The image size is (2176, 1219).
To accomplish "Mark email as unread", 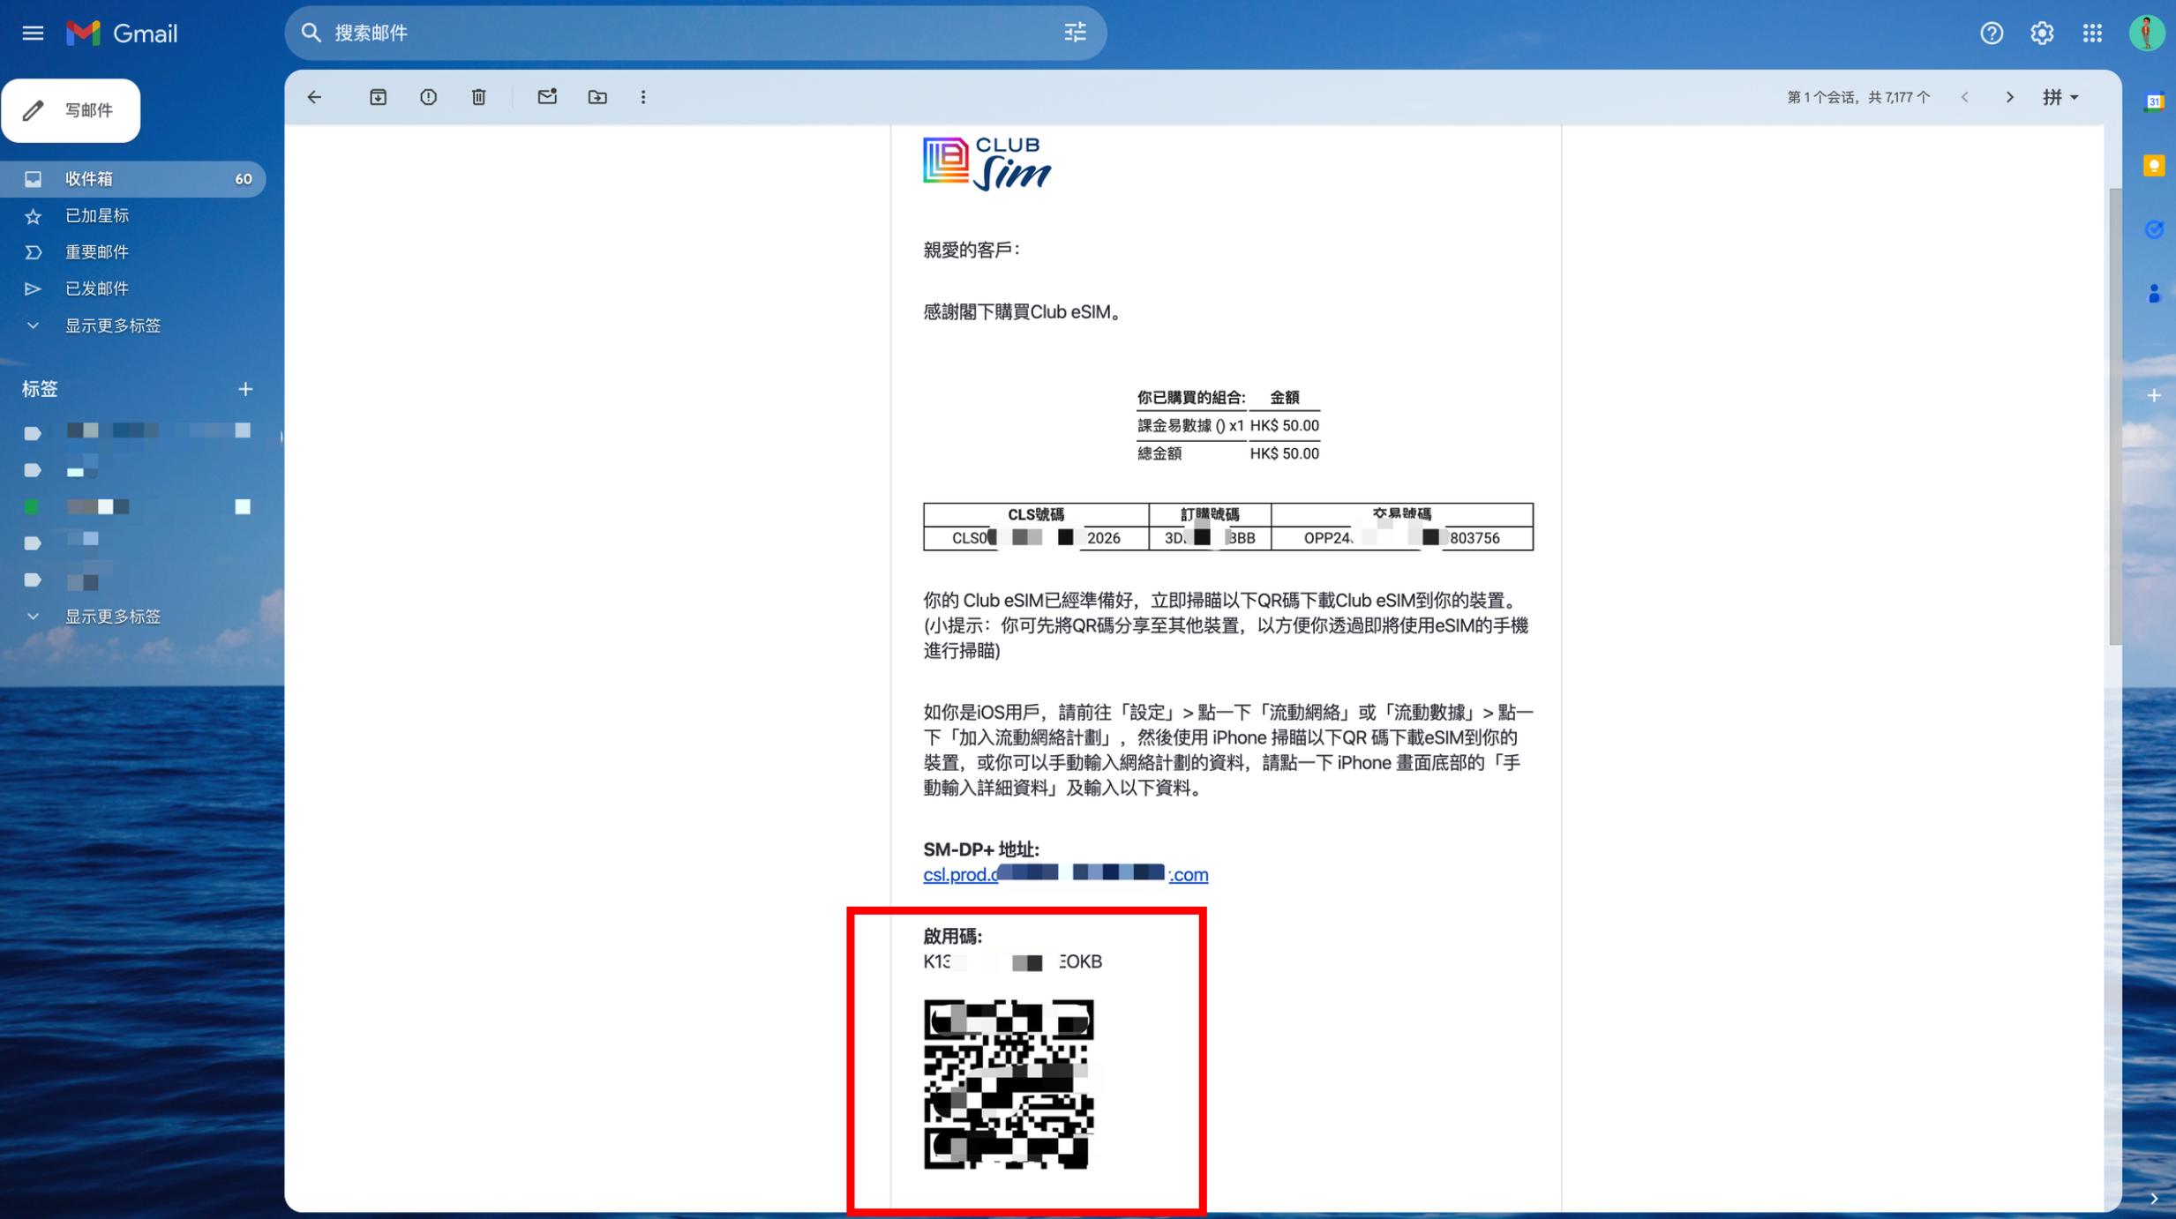I will 547,97.
